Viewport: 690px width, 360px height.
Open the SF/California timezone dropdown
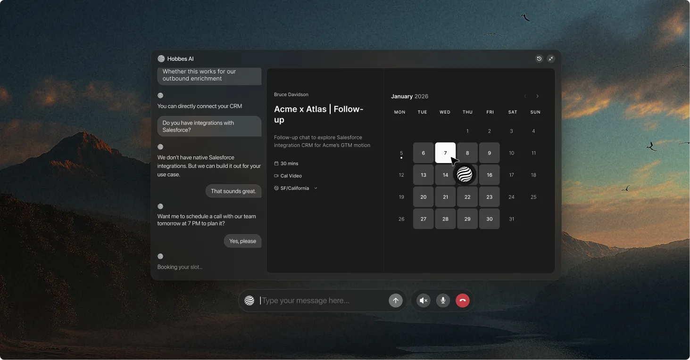coord(296,188)
